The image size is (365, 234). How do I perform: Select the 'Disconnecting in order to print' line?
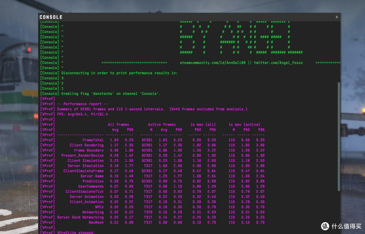[x=109, y=73]
